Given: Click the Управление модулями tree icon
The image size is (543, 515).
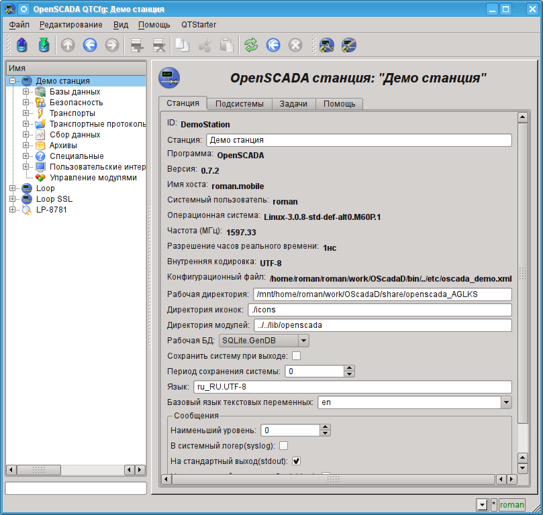Looking at the screenshot, I should click(40, 178).
